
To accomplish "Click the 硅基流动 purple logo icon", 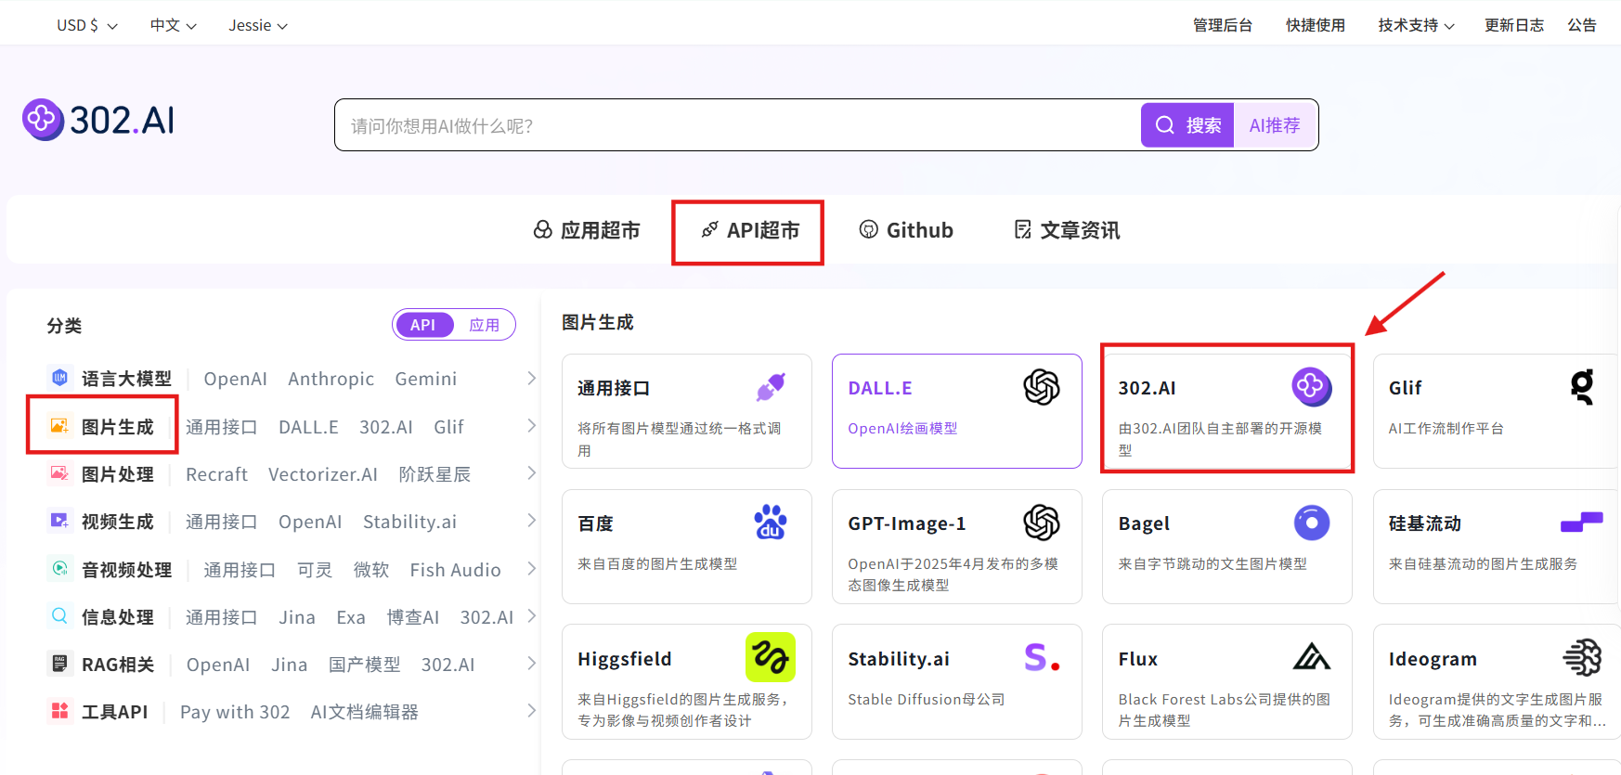I will [x=1582, y=523].
